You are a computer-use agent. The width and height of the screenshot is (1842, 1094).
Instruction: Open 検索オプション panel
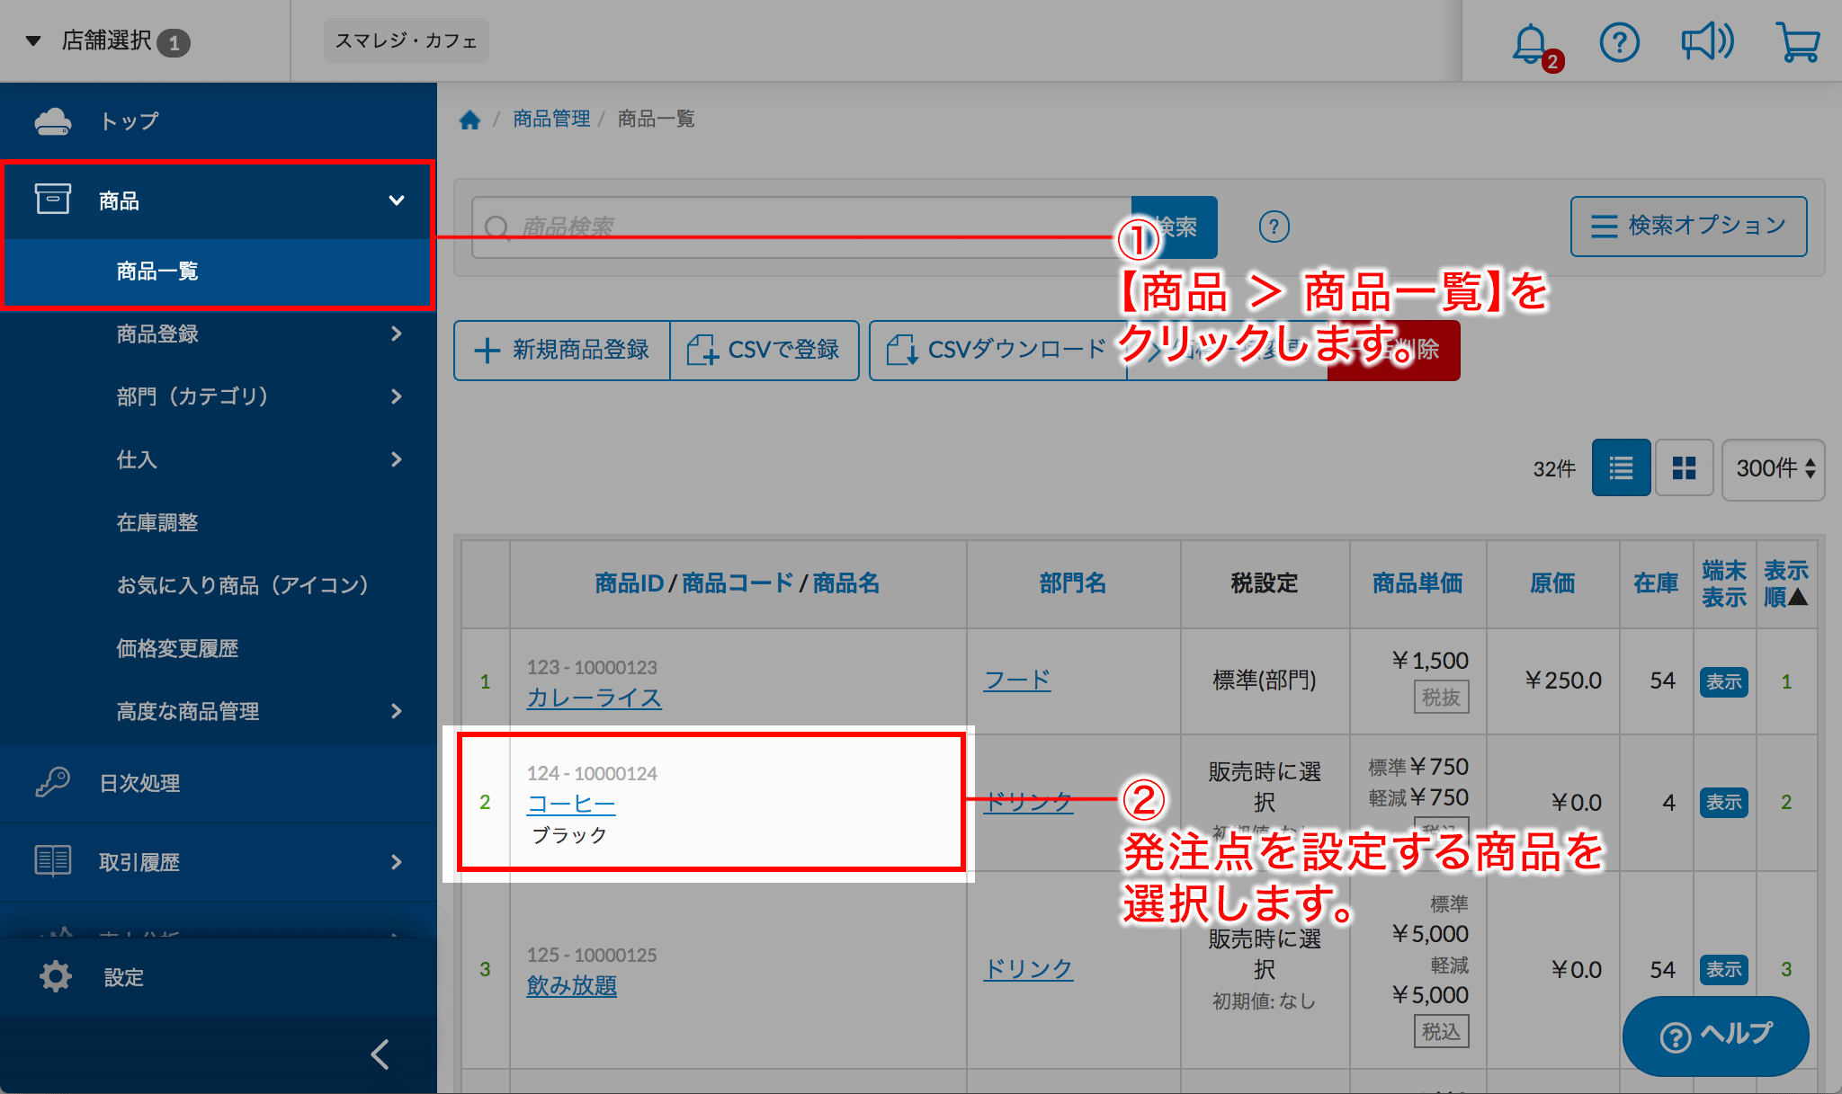pyautogui.click(x=1688, y=226)
